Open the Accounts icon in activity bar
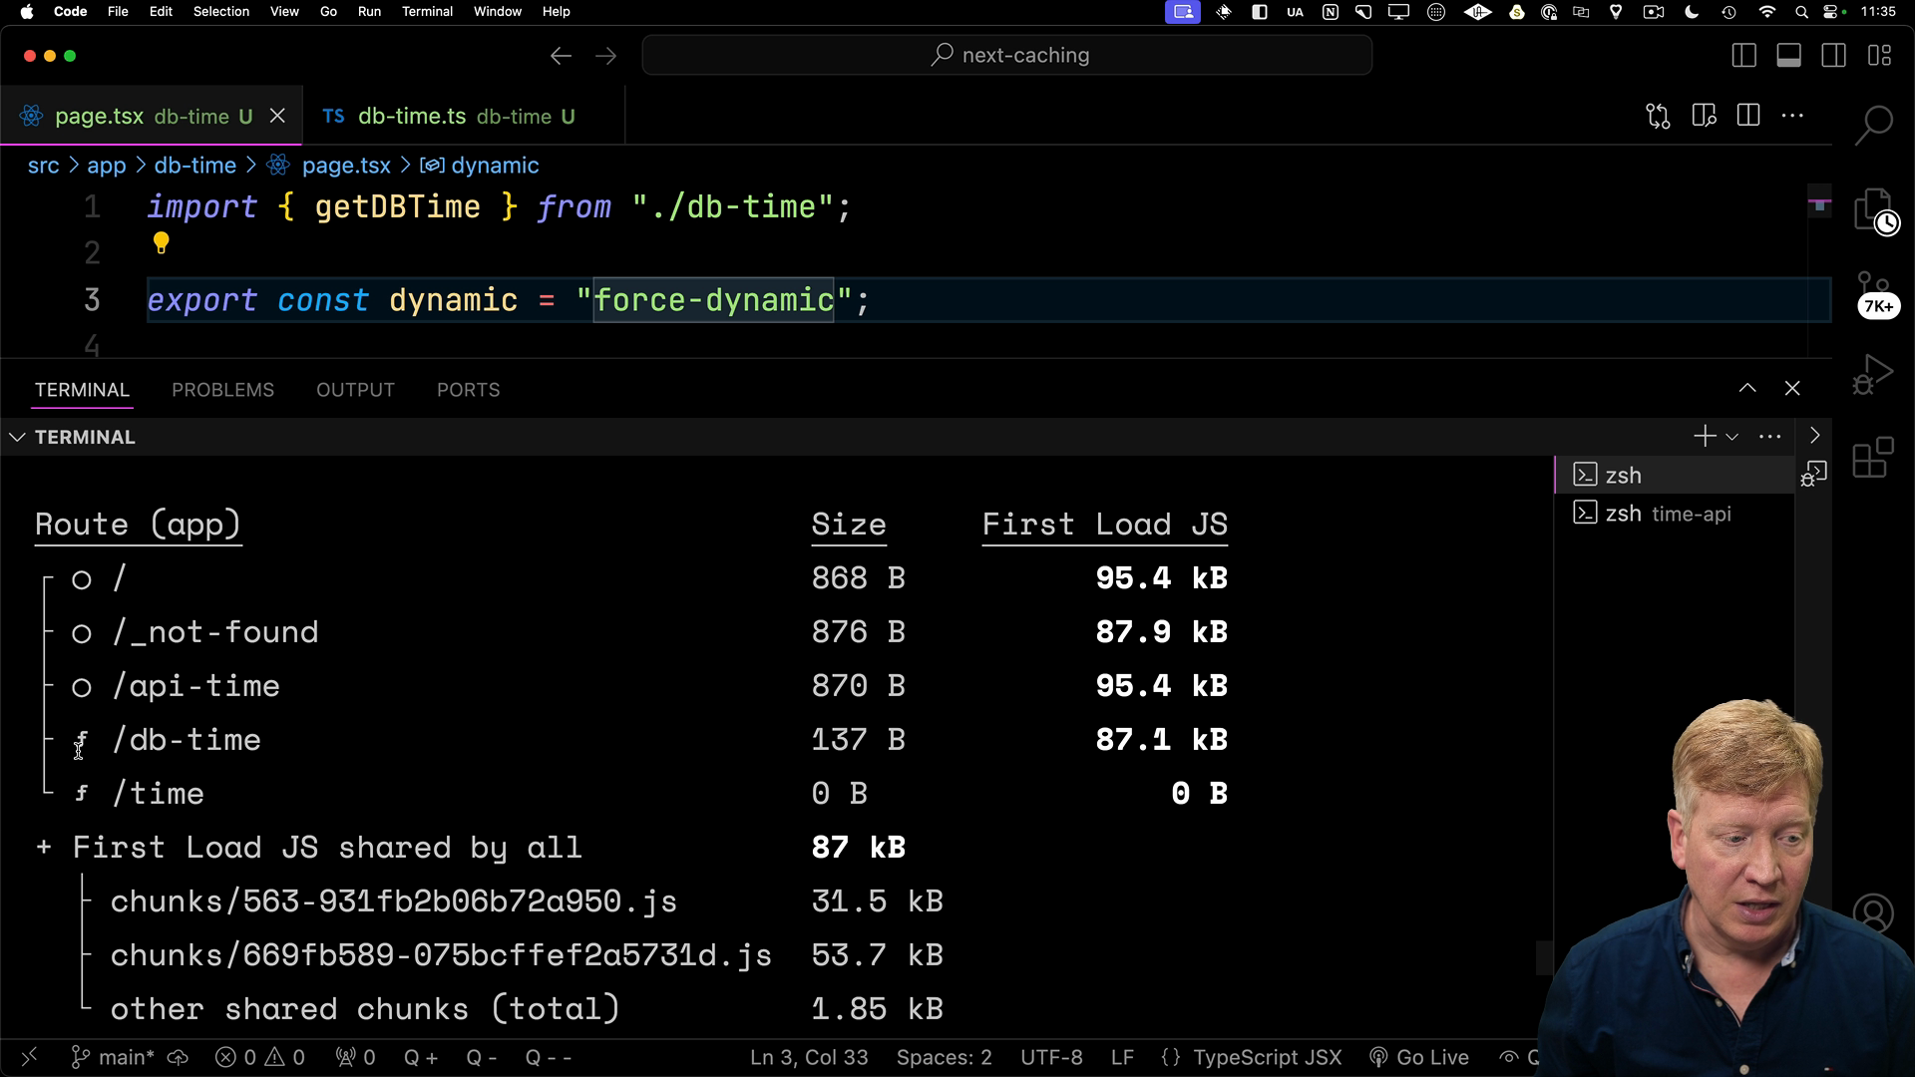The image size is (1915, 1077). tap(1873, 912)
